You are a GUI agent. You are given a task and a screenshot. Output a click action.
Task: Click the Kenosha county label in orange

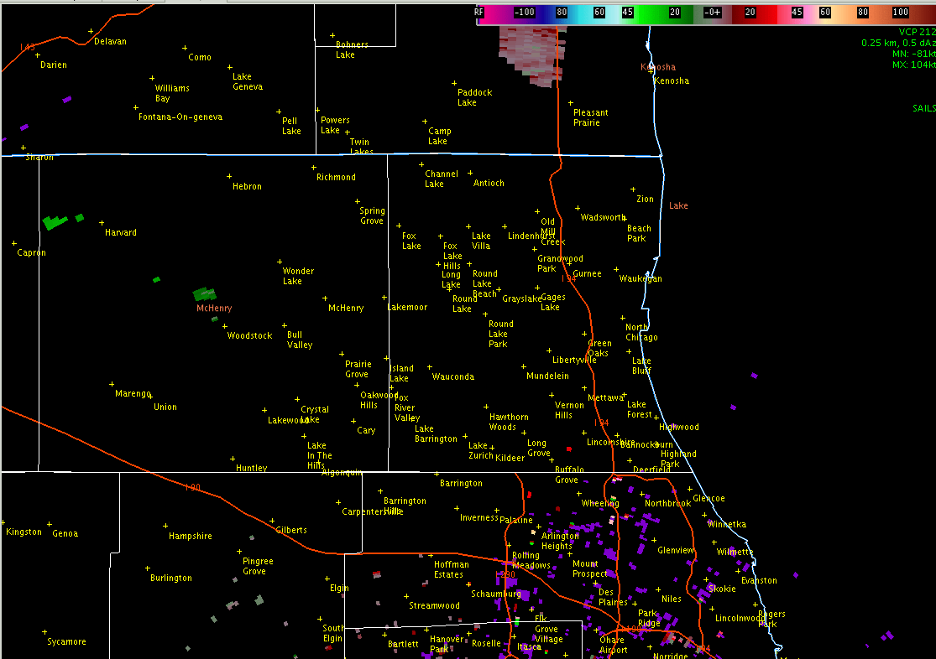click(657, 67)
